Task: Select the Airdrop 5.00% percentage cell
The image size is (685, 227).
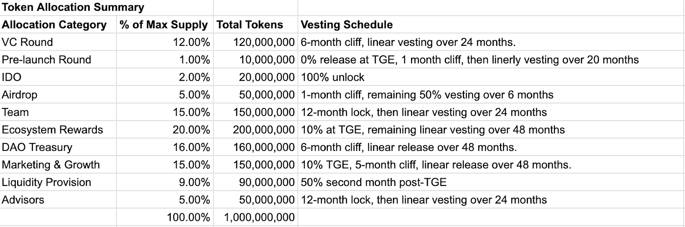Action: (165, 95)
